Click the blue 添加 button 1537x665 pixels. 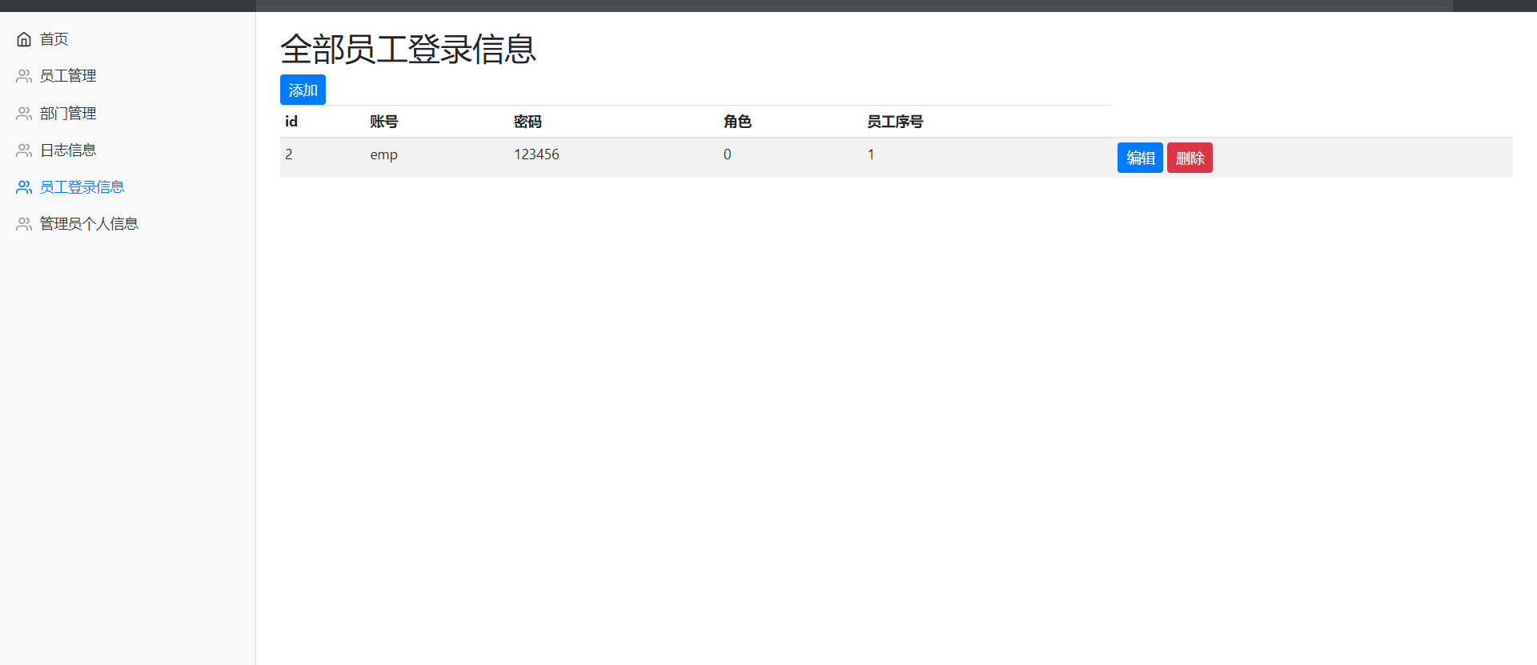(303, 90)
